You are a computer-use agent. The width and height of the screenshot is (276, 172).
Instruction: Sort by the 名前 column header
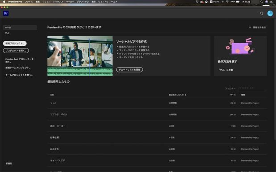click(x=52, y=95)
